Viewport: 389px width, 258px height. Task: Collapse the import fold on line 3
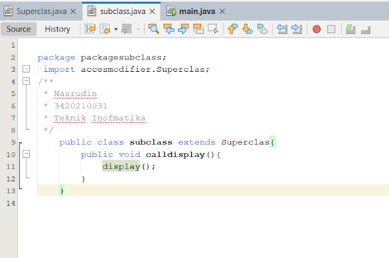click(26, 69)
